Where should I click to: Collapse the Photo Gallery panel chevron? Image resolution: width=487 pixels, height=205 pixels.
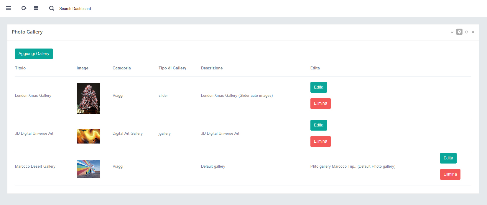(x=452, y=32)
